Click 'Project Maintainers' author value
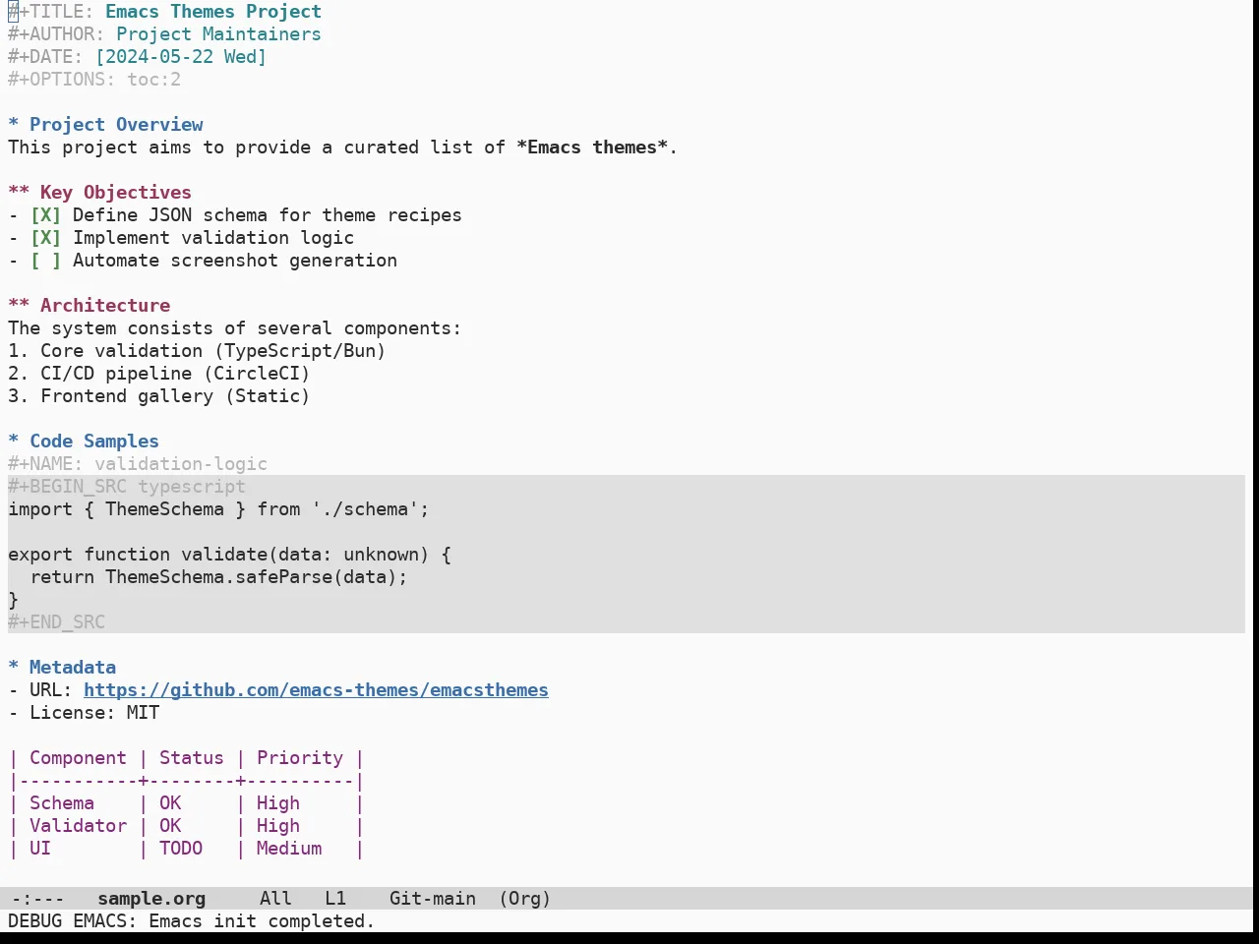 tap(218, 34)
